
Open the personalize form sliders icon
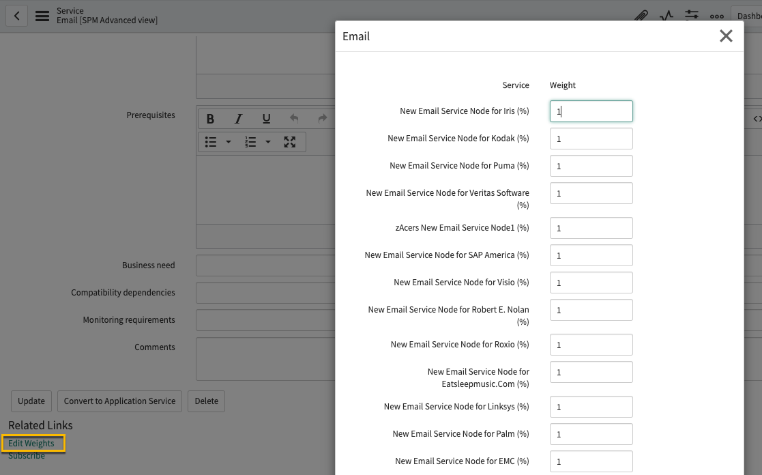pos(692,16)
